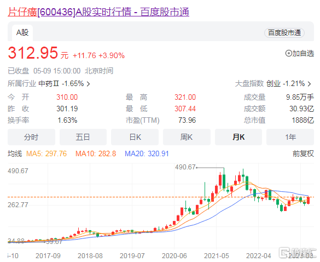320x262 pixels.
Task: Switch to the 分时 chart tab
Action: tap(31, 137)
